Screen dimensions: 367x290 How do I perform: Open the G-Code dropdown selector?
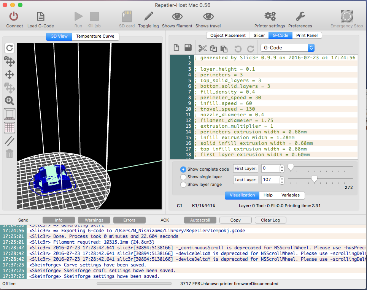[288, 48]
